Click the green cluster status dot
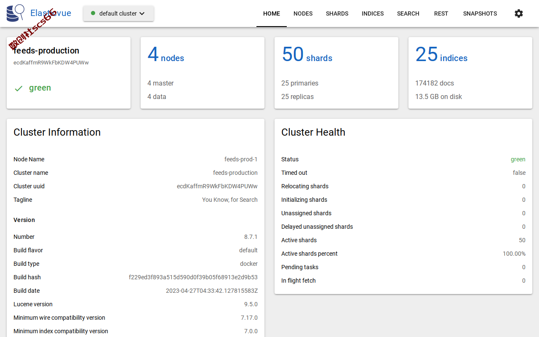The height and width of the screenshot is (337, 539). click(x=93, y=13)
